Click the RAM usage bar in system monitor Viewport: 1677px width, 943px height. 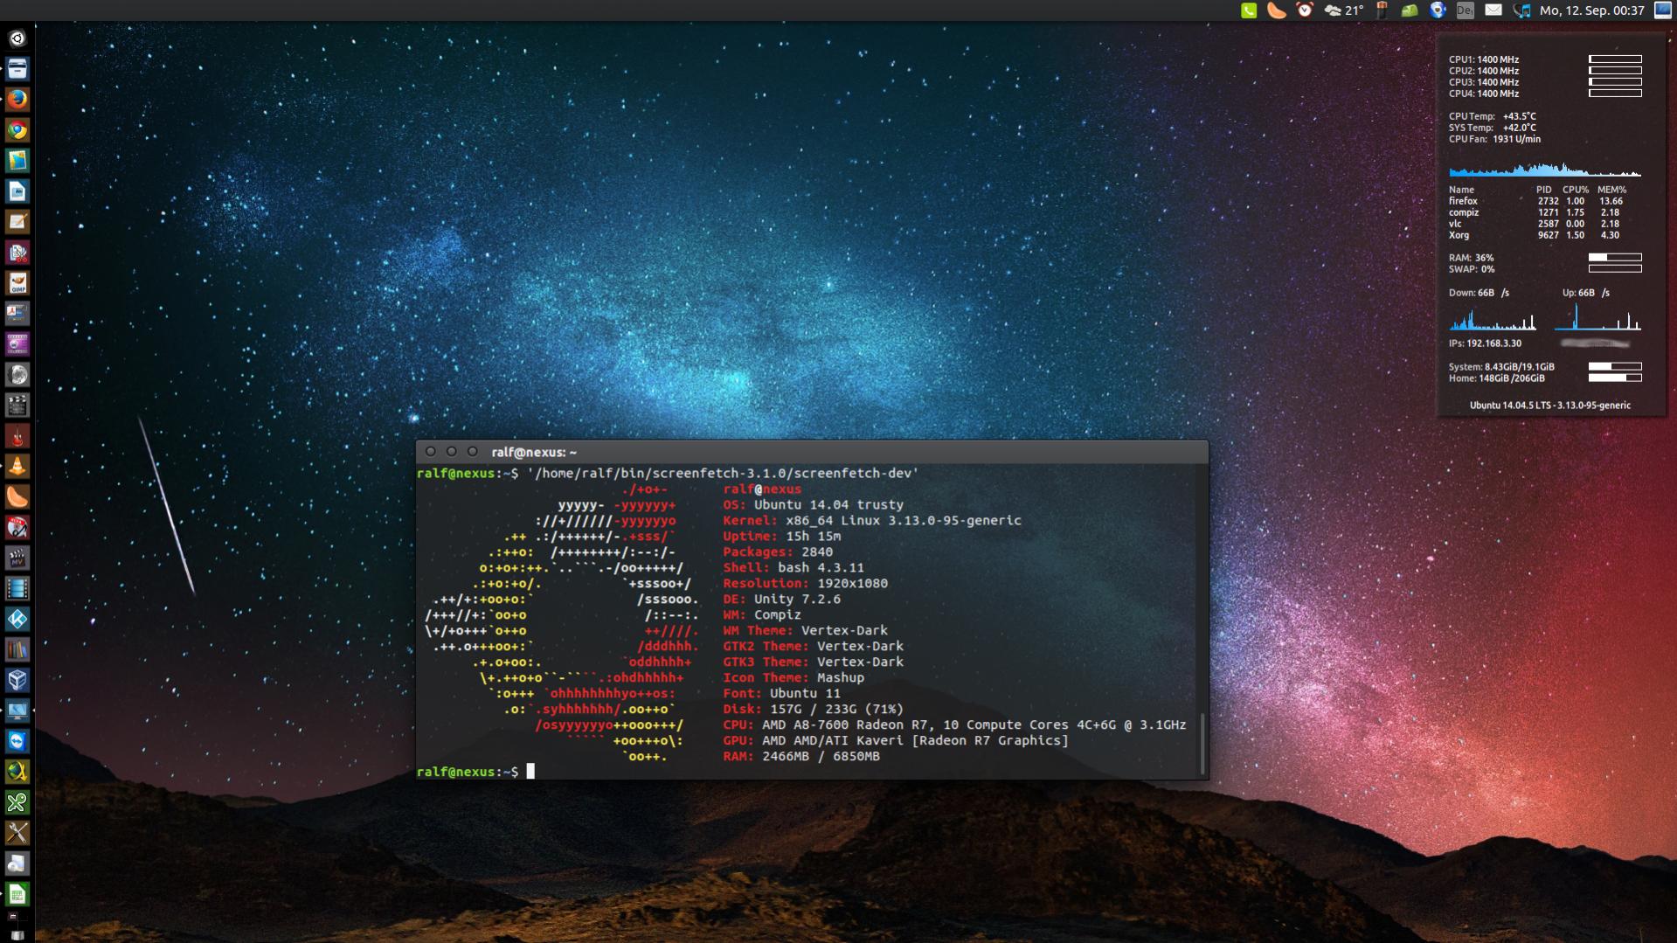pyautogui.click(x=1615, y=258)
